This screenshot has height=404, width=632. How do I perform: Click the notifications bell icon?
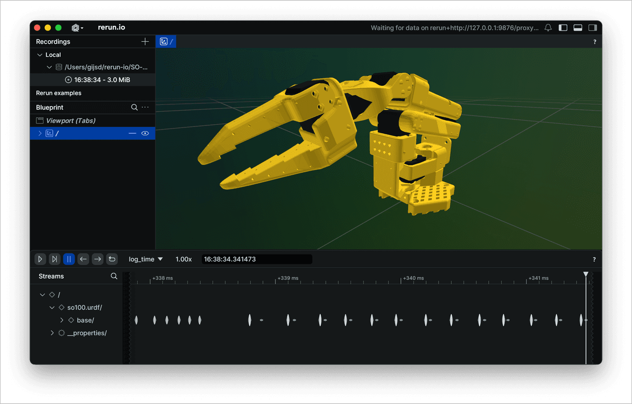tap(548, 27)
